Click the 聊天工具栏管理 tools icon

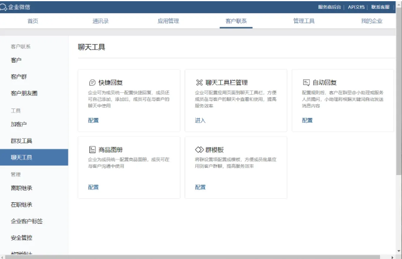pyautogui.click(x=200, y=83)
